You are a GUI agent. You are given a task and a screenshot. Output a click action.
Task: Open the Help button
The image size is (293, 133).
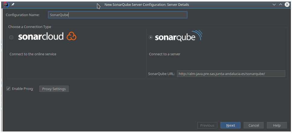coord(277,125)
